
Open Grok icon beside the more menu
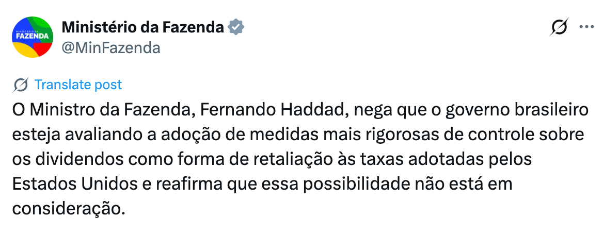(559, 27)
